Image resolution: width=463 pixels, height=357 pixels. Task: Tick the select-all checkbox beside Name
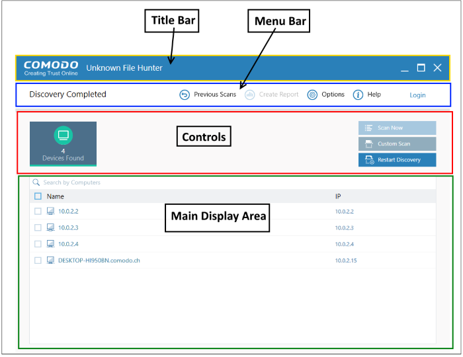coord(38,196)
